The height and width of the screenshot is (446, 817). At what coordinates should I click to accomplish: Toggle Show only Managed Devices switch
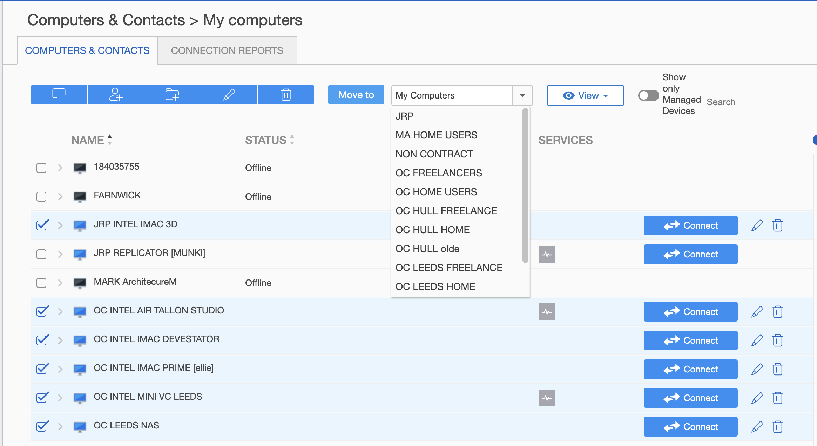648,95
